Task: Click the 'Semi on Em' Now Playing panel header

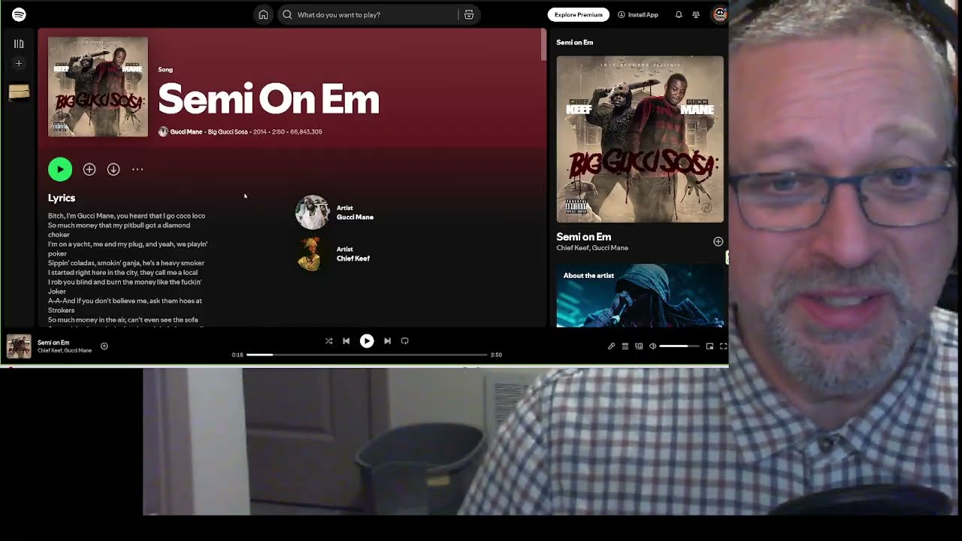Action: point(574,43)
